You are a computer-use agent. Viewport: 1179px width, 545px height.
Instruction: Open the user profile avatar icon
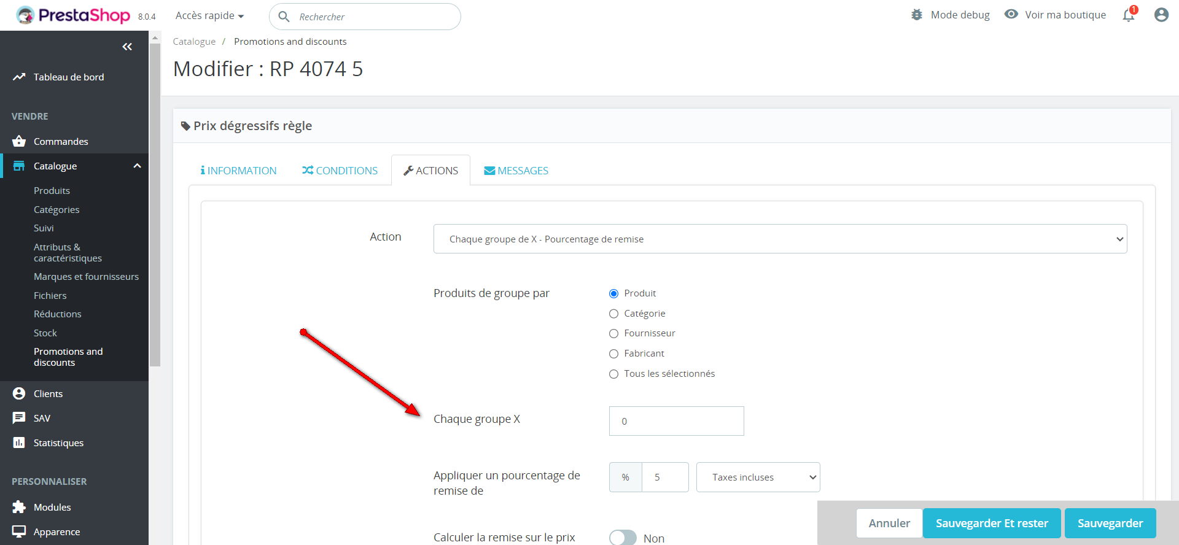tap(1161, 15)
